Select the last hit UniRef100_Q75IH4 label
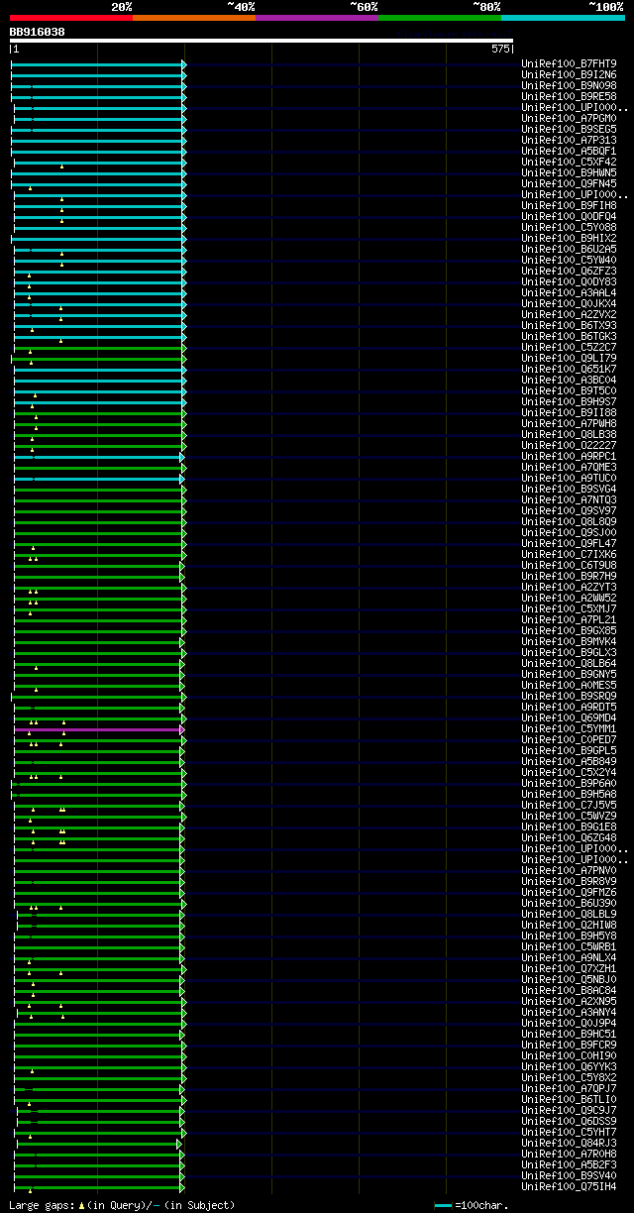Screen dimensions: 634x1213 tap(569, 1187)
